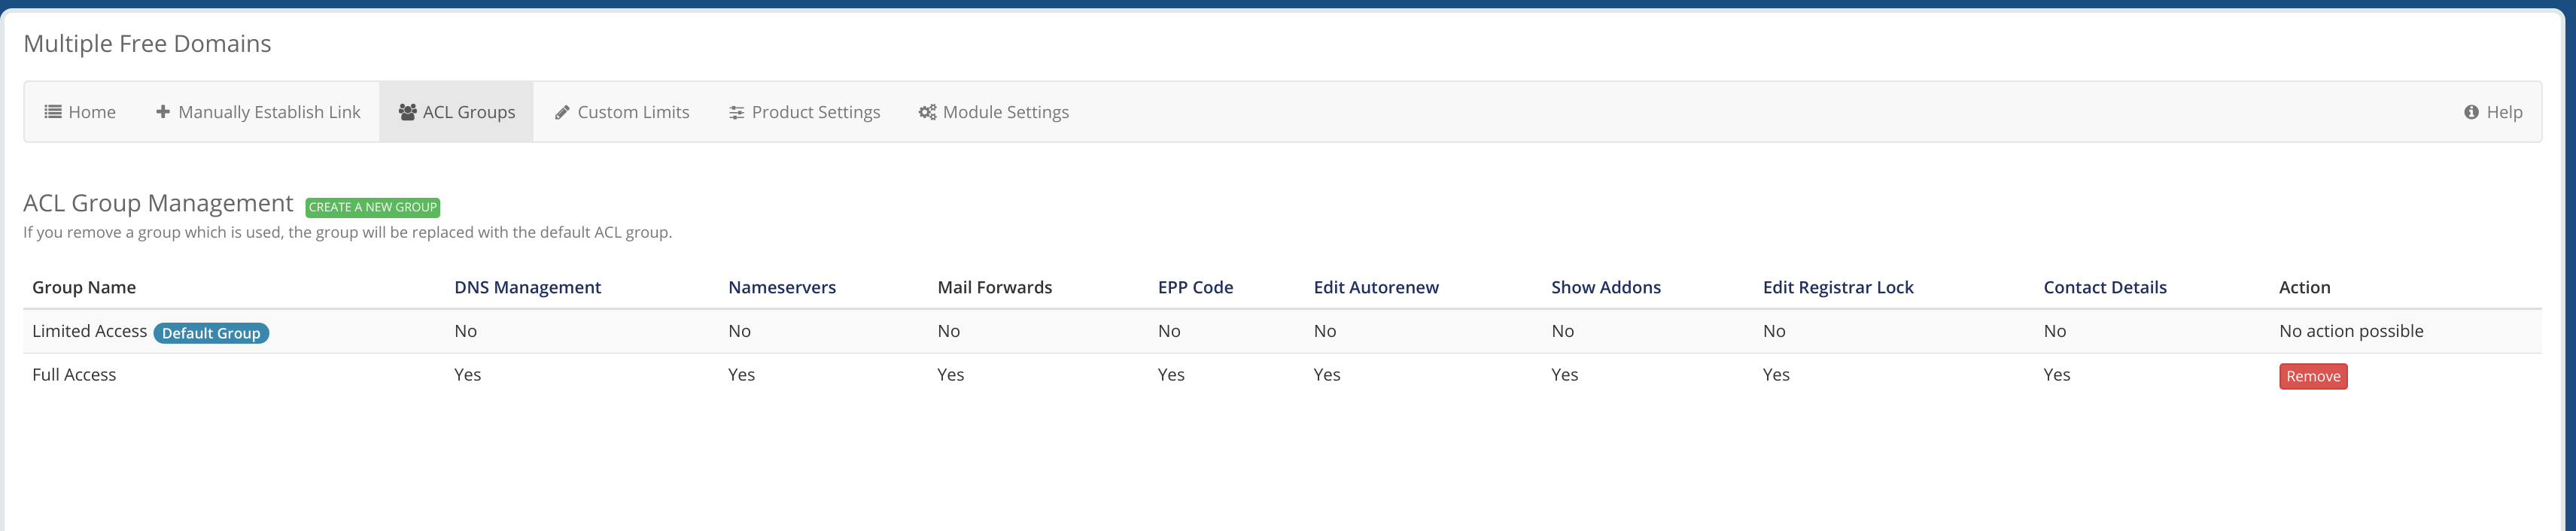Click Full Access Nameservers 'Yes' cell
The height and width of the screenshot is (531, 2576).
[742, 375]
